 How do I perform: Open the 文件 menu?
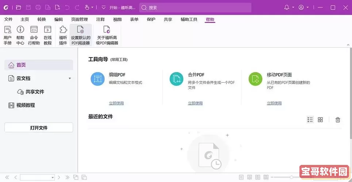tap(8, 19)
